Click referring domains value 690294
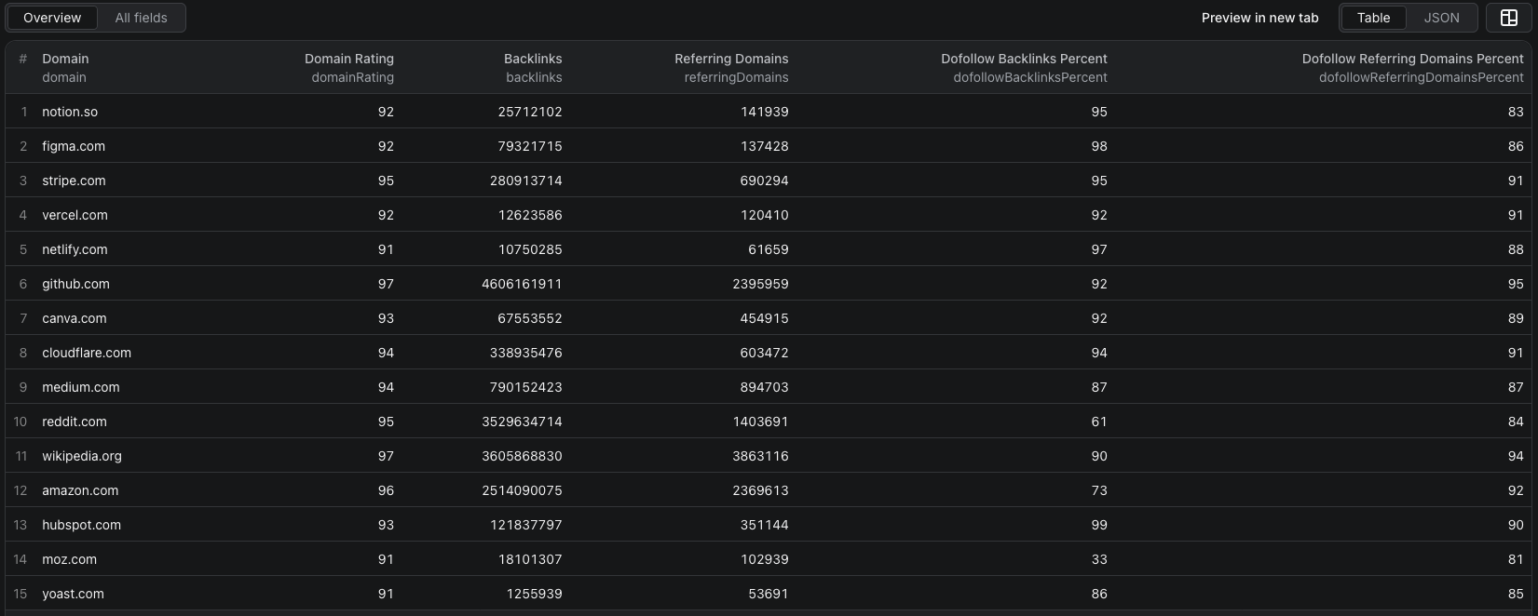Image resolution: width=1538 pixels, height=616 pixels. click(765, 181)
